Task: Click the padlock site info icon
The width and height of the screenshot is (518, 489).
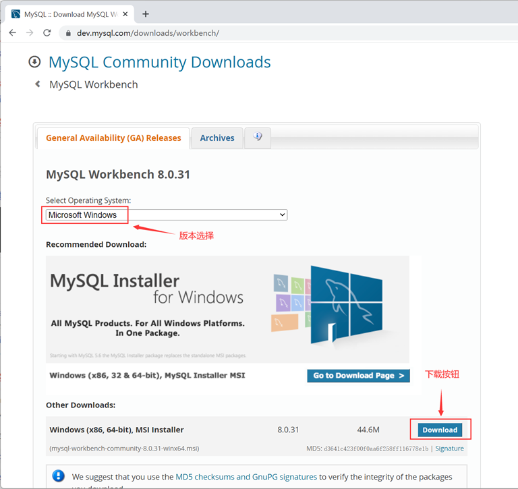Action: [x=68, y=33]
